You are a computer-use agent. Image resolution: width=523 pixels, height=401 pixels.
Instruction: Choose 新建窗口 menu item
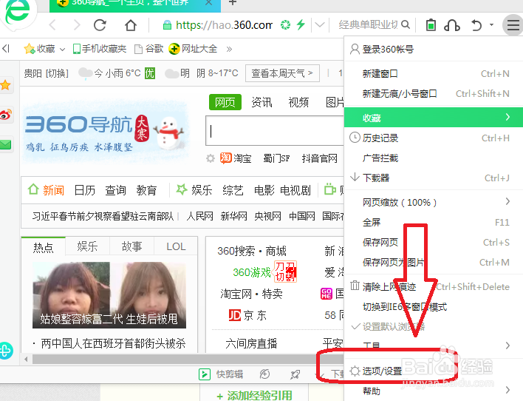[x=434, y=73]
